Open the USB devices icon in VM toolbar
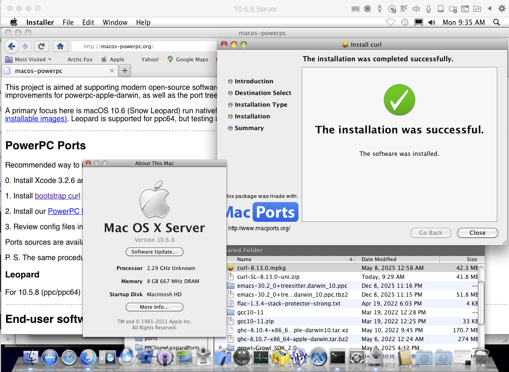The width and height of the screenshot is (509, 372). coord(379,9)
